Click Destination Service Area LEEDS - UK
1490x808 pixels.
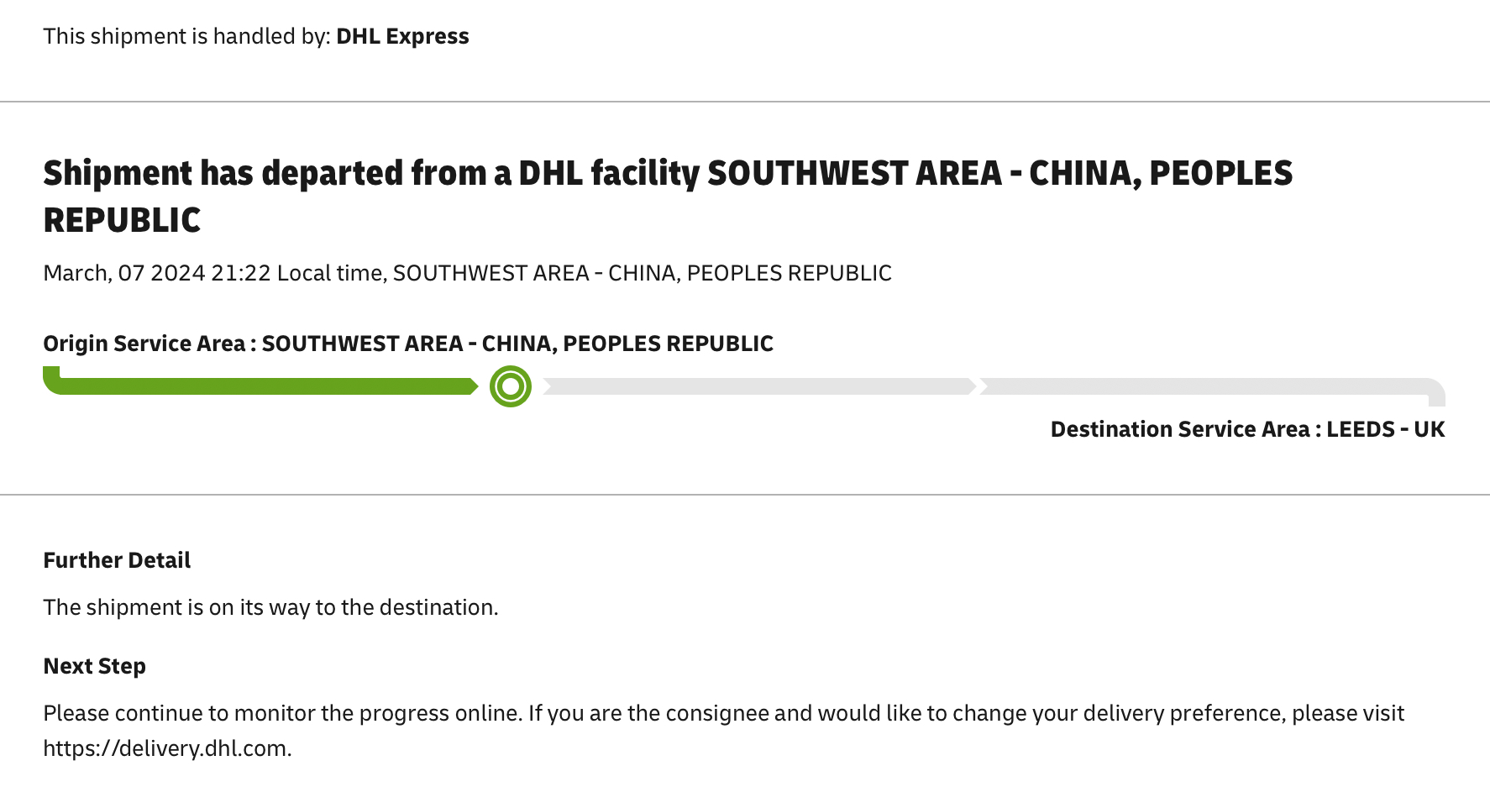point(1247,429)
